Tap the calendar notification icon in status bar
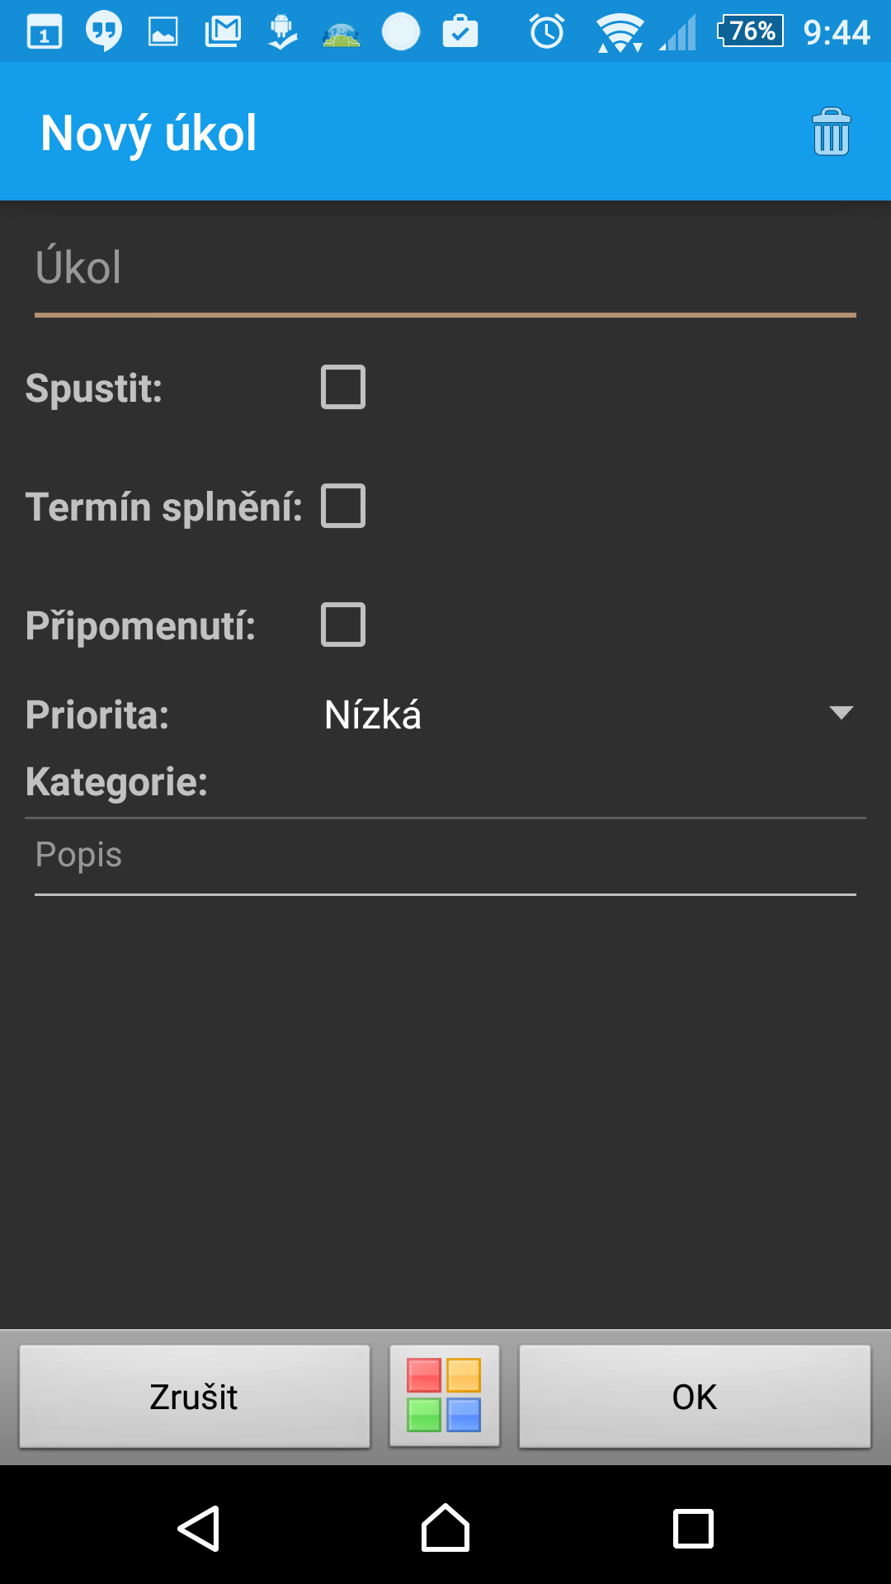 [x=45, y=32]
